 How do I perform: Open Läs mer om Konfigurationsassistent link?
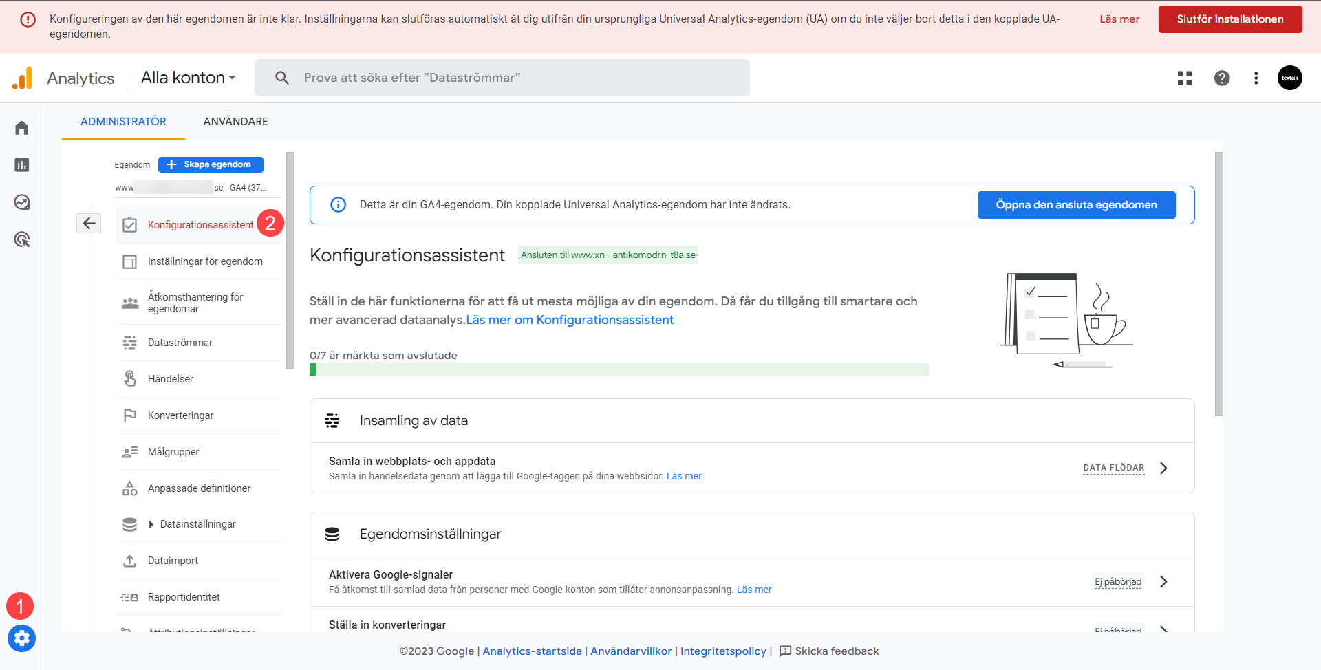click(570, 320)
